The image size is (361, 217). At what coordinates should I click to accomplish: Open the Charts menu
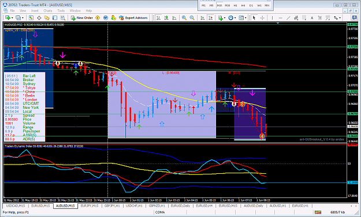click(x=48, y=10)
